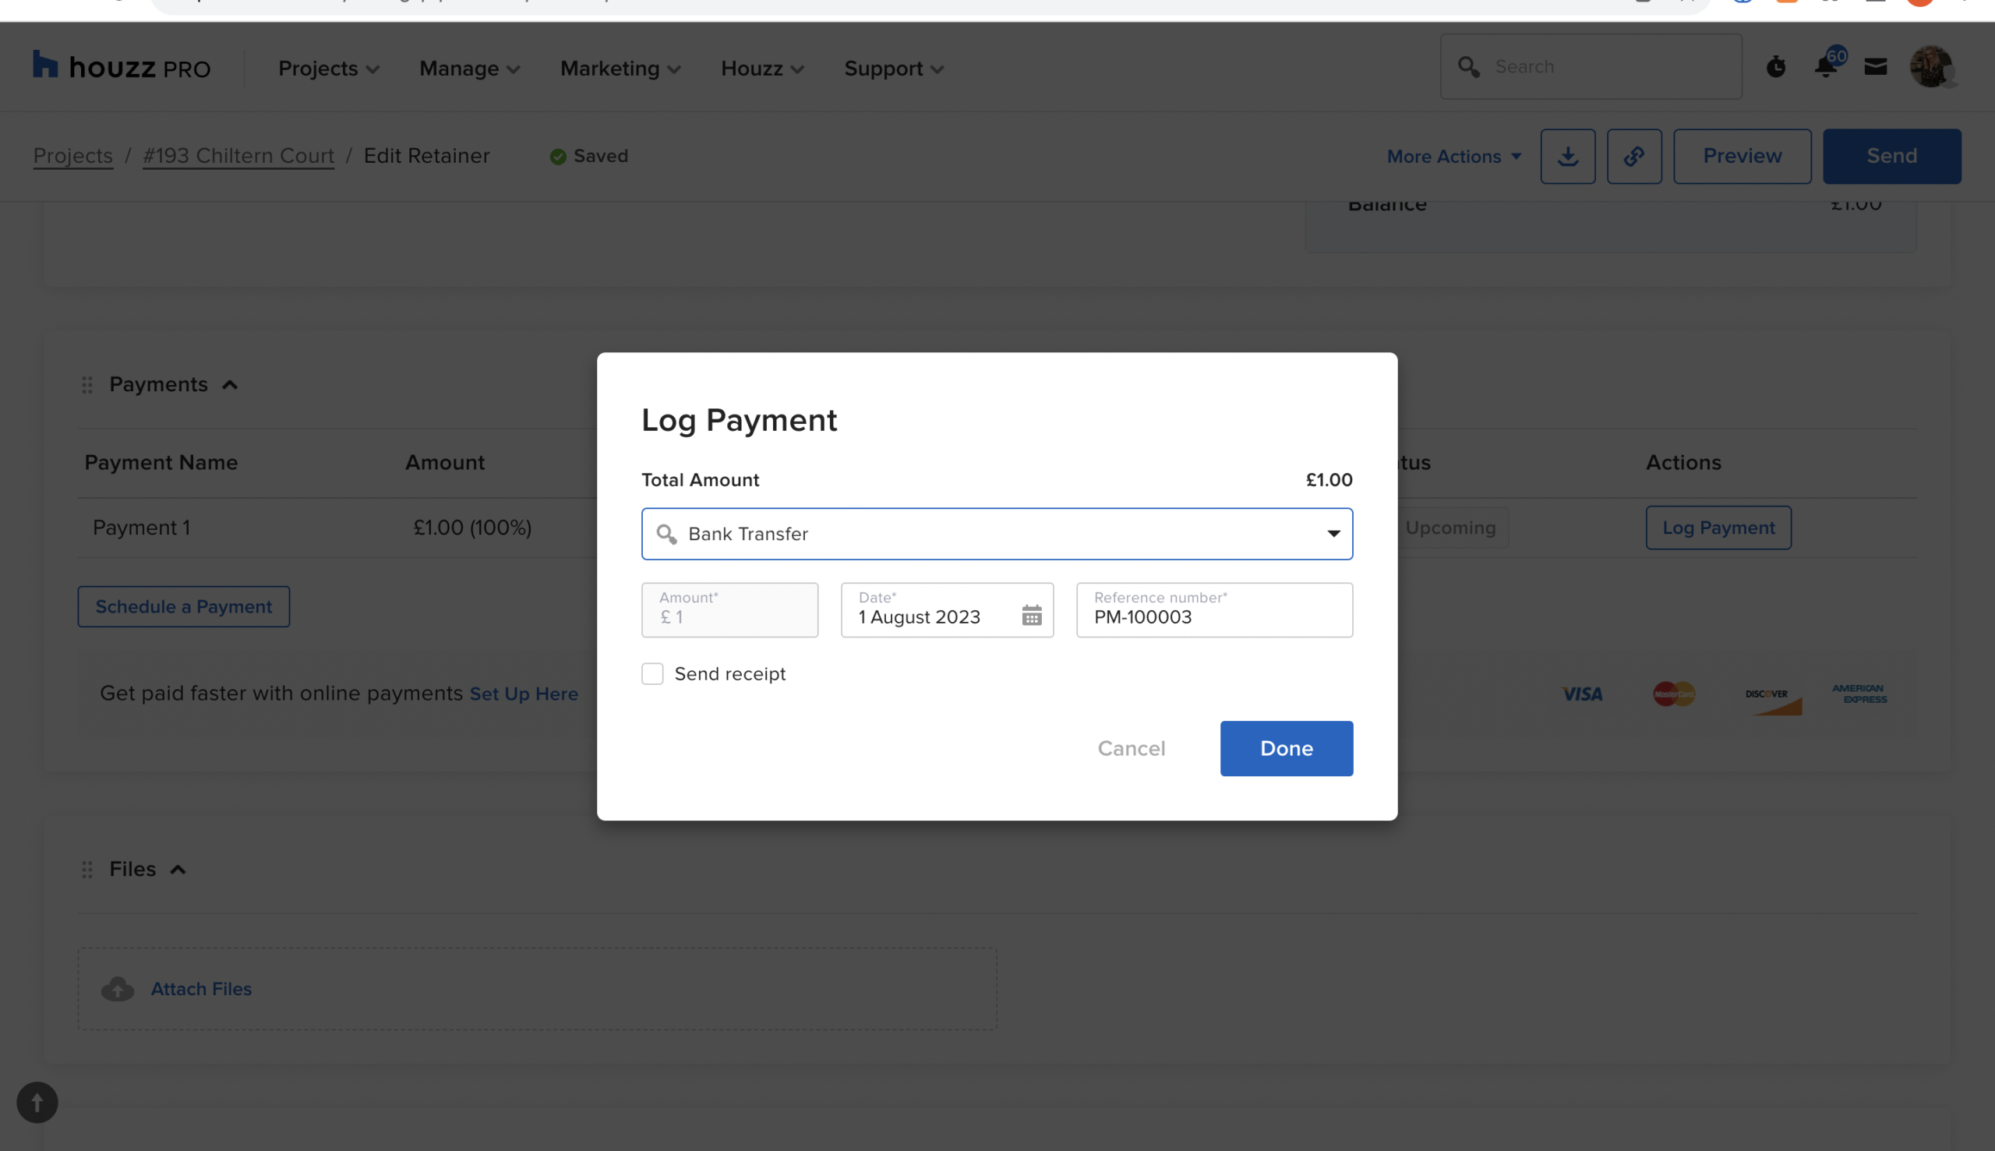Collapse the Files section
This screenshot has height=1151, width=1995.
178,870
